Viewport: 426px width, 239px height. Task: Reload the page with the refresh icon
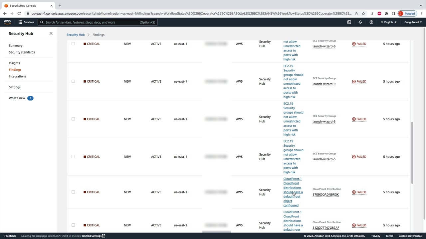pos(19,14)
